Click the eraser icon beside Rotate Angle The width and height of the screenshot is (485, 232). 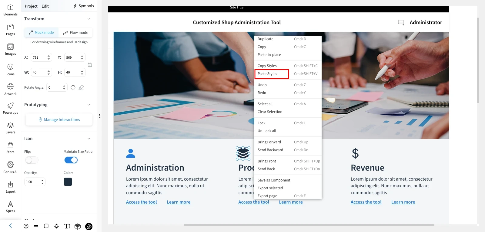[x=81, y=87]
